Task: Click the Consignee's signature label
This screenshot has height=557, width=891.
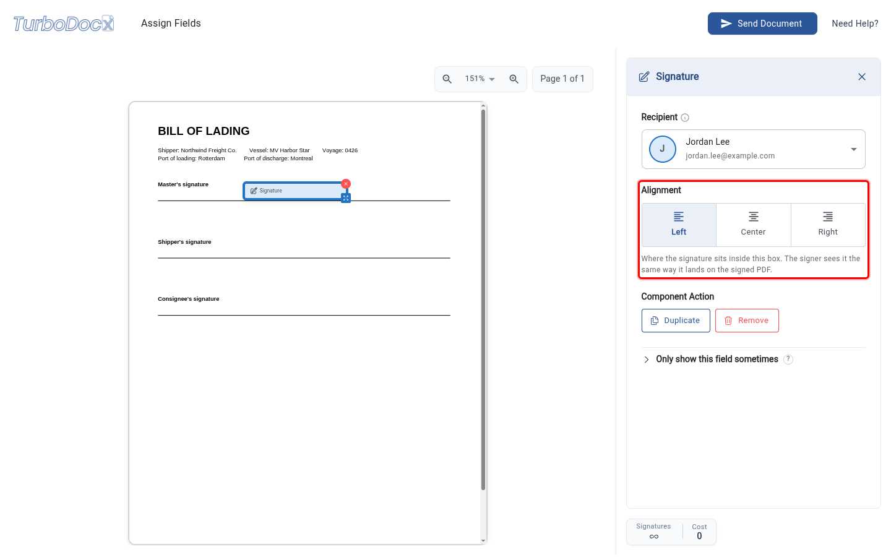Action: [189, 299]
